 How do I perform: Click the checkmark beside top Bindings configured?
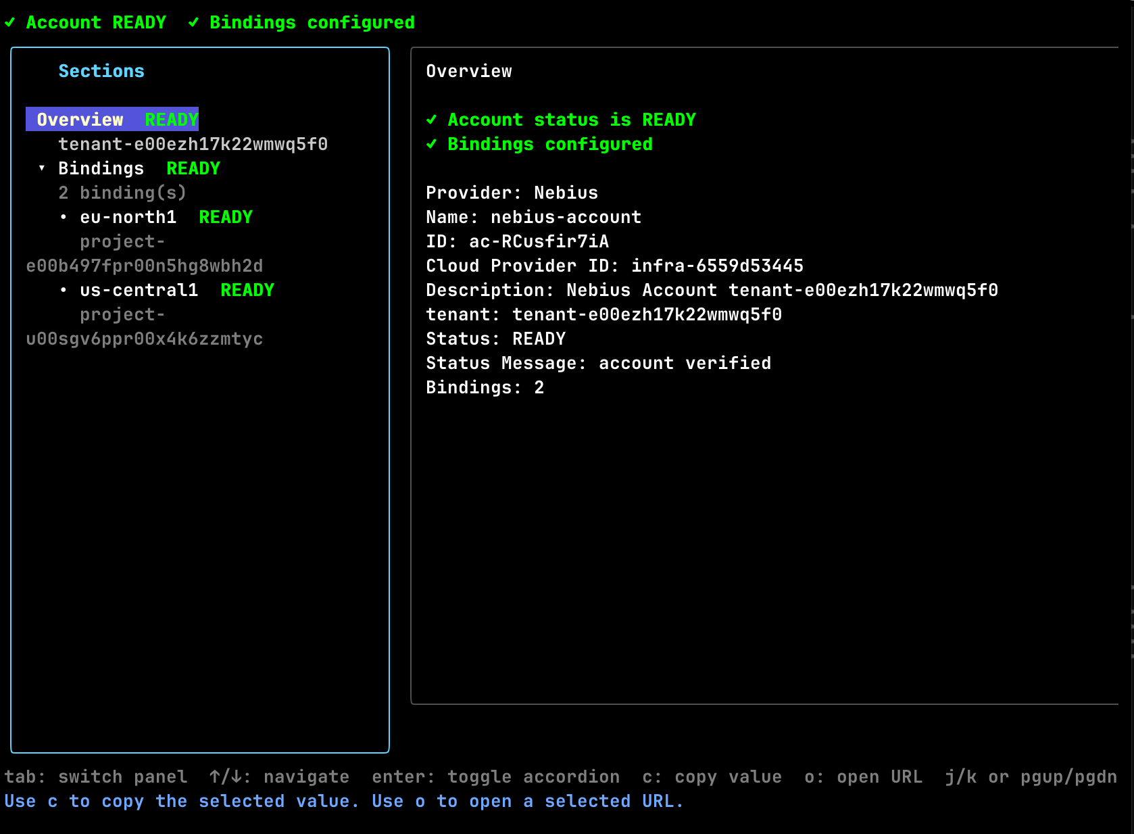[193, 23]
